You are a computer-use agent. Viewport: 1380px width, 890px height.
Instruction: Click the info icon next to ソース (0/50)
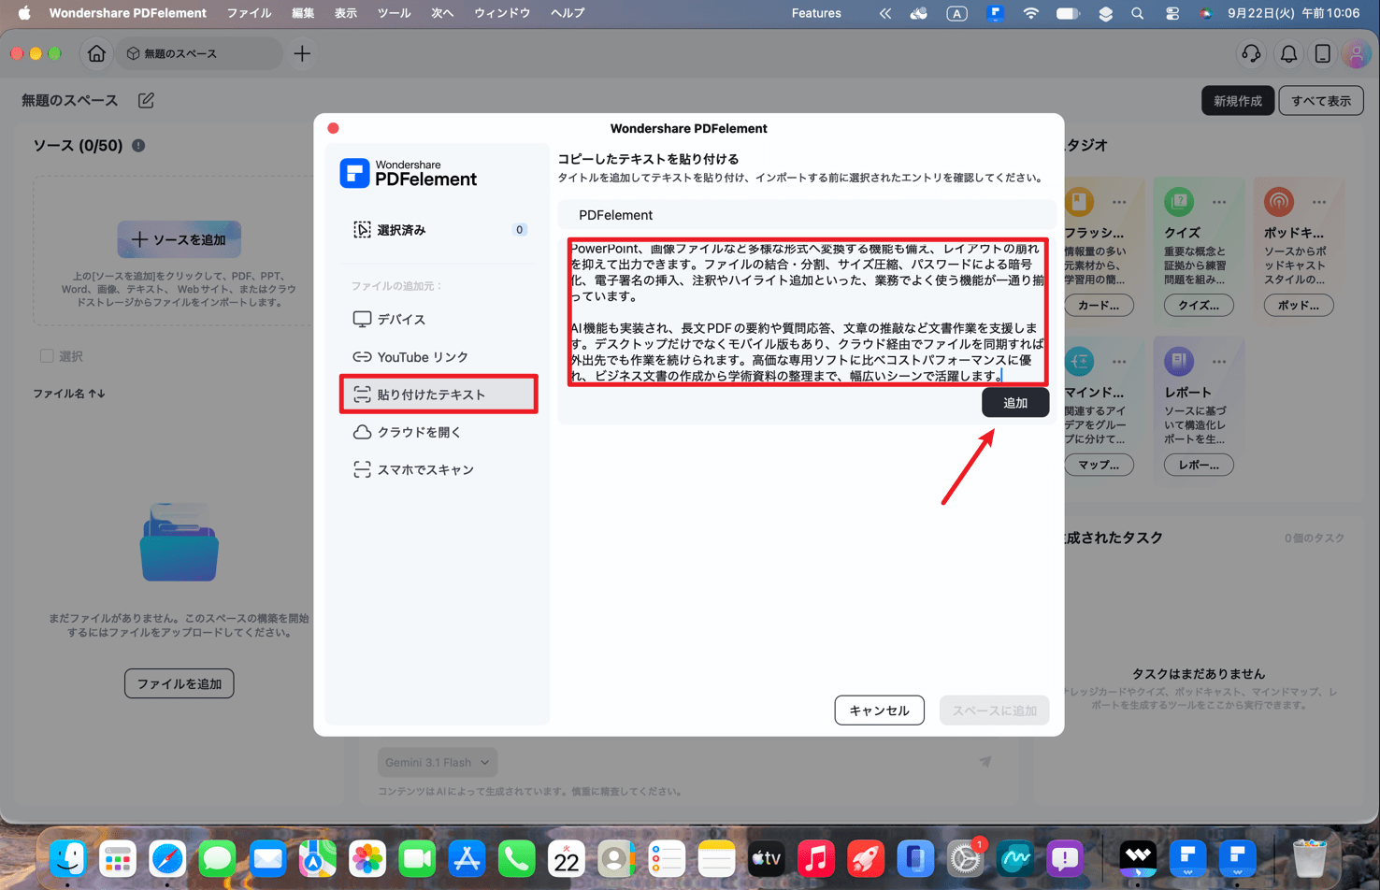point(138,146)
